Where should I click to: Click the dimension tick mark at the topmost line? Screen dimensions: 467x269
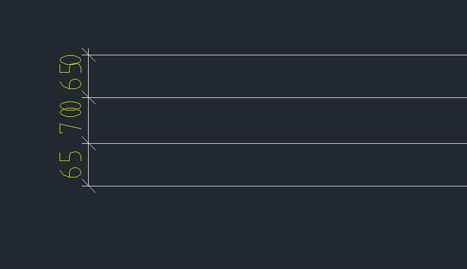click(x=88, y=55)
